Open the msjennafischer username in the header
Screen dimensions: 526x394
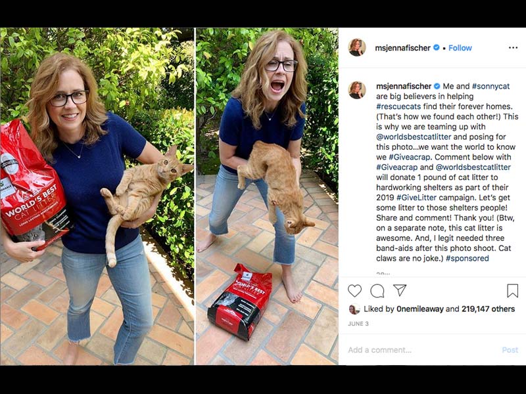(x=402, y=48)
